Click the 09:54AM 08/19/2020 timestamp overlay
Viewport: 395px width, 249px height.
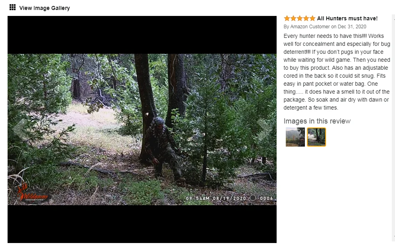(x=216, y=198)
